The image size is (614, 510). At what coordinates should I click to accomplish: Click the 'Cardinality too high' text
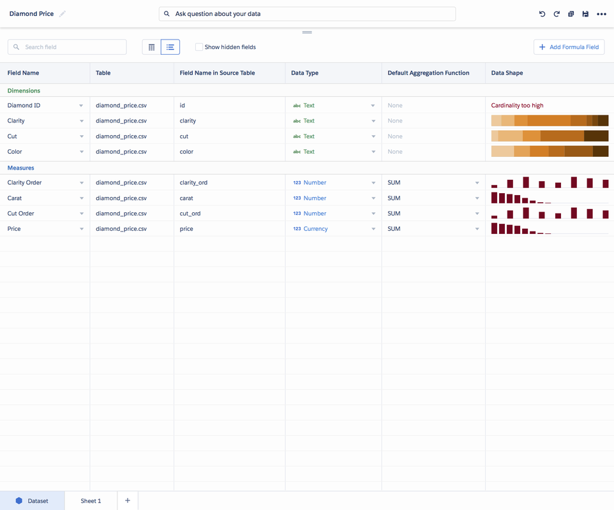(x=517, y=106)
